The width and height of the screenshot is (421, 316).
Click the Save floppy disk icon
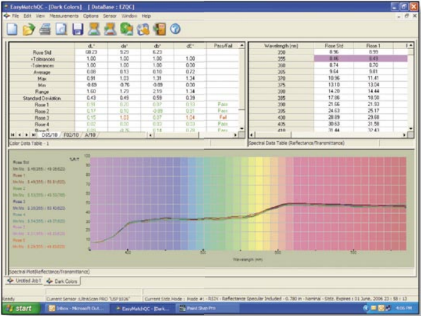click(x=77, y=29)
